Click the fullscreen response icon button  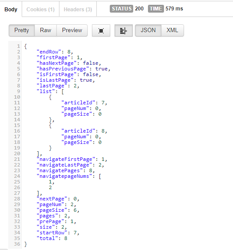click(101, 30)
